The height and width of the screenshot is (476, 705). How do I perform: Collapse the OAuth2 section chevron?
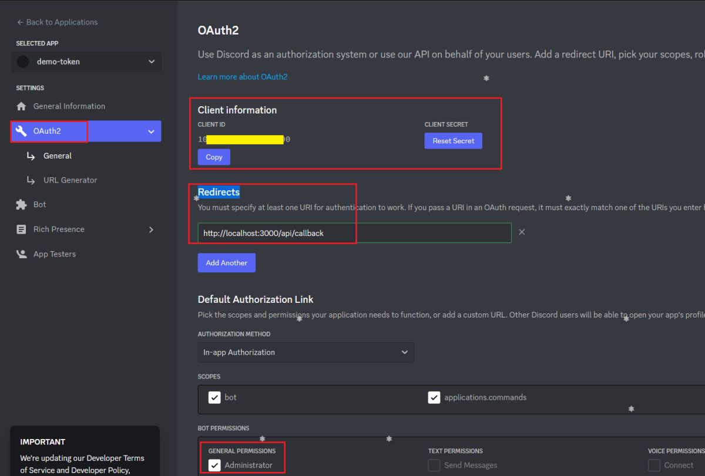[151, 131]
